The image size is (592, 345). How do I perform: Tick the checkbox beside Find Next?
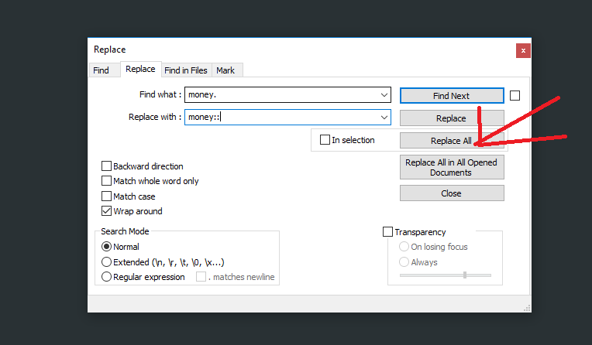515,96
